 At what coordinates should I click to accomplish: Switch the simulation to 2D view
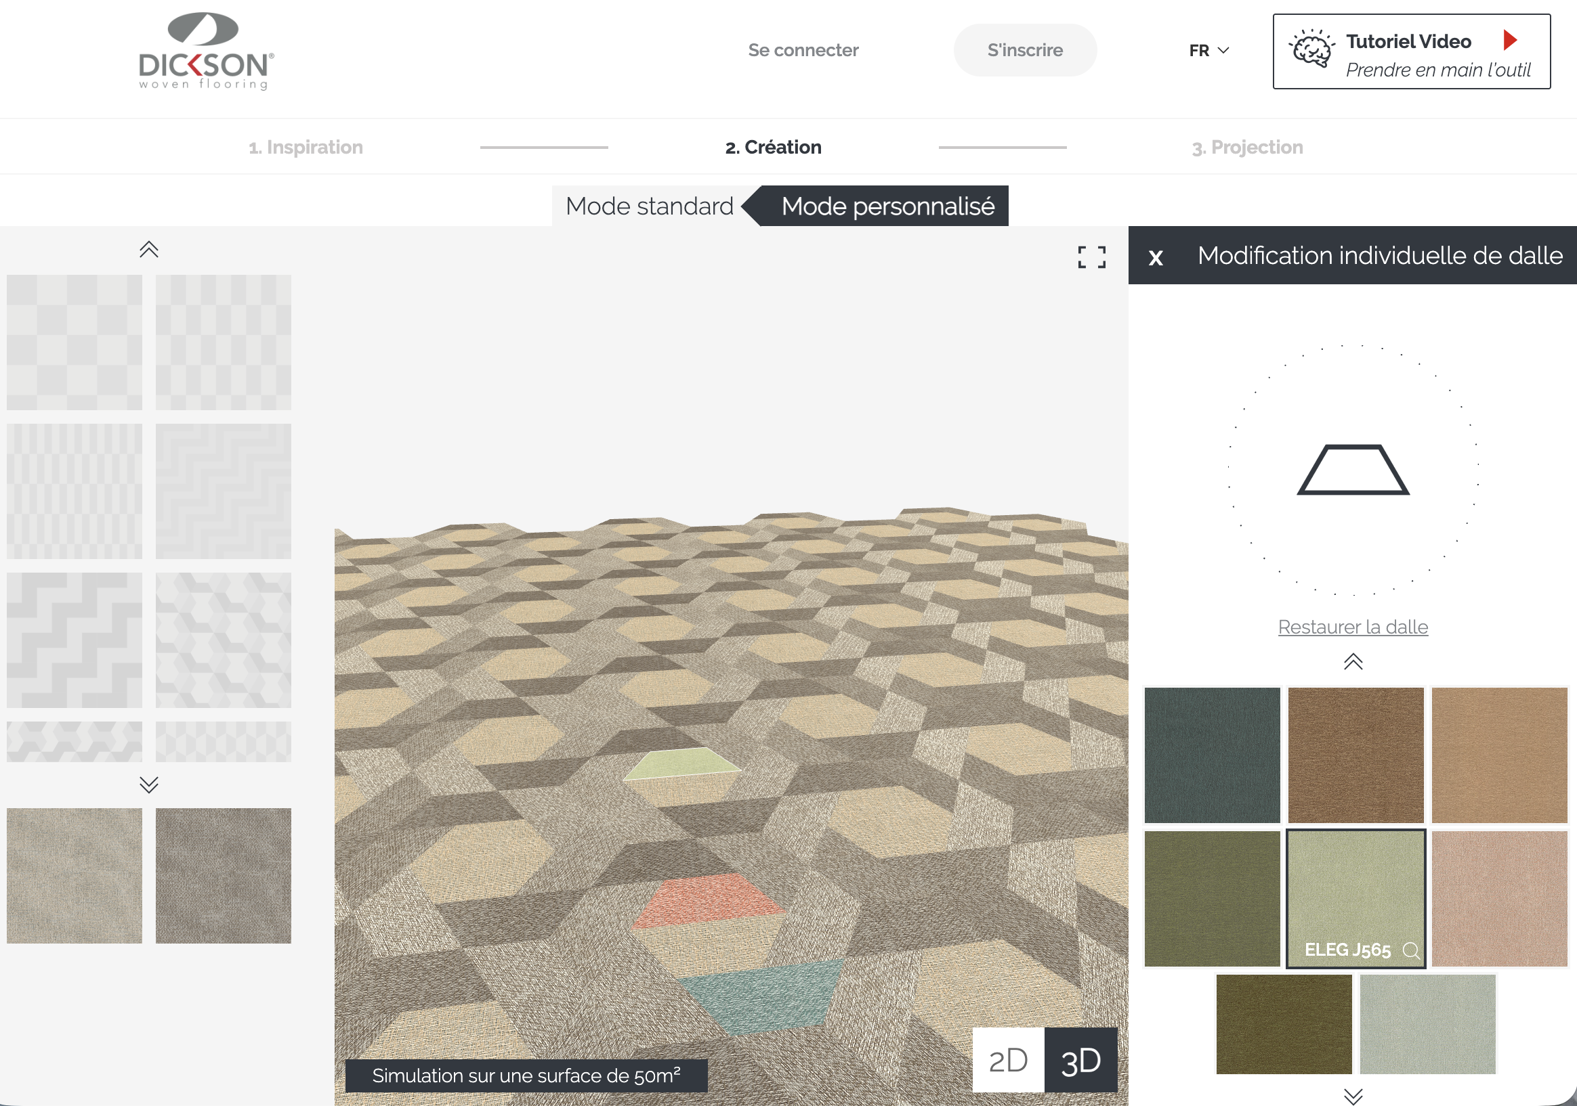click(x=1007, y=1060)
